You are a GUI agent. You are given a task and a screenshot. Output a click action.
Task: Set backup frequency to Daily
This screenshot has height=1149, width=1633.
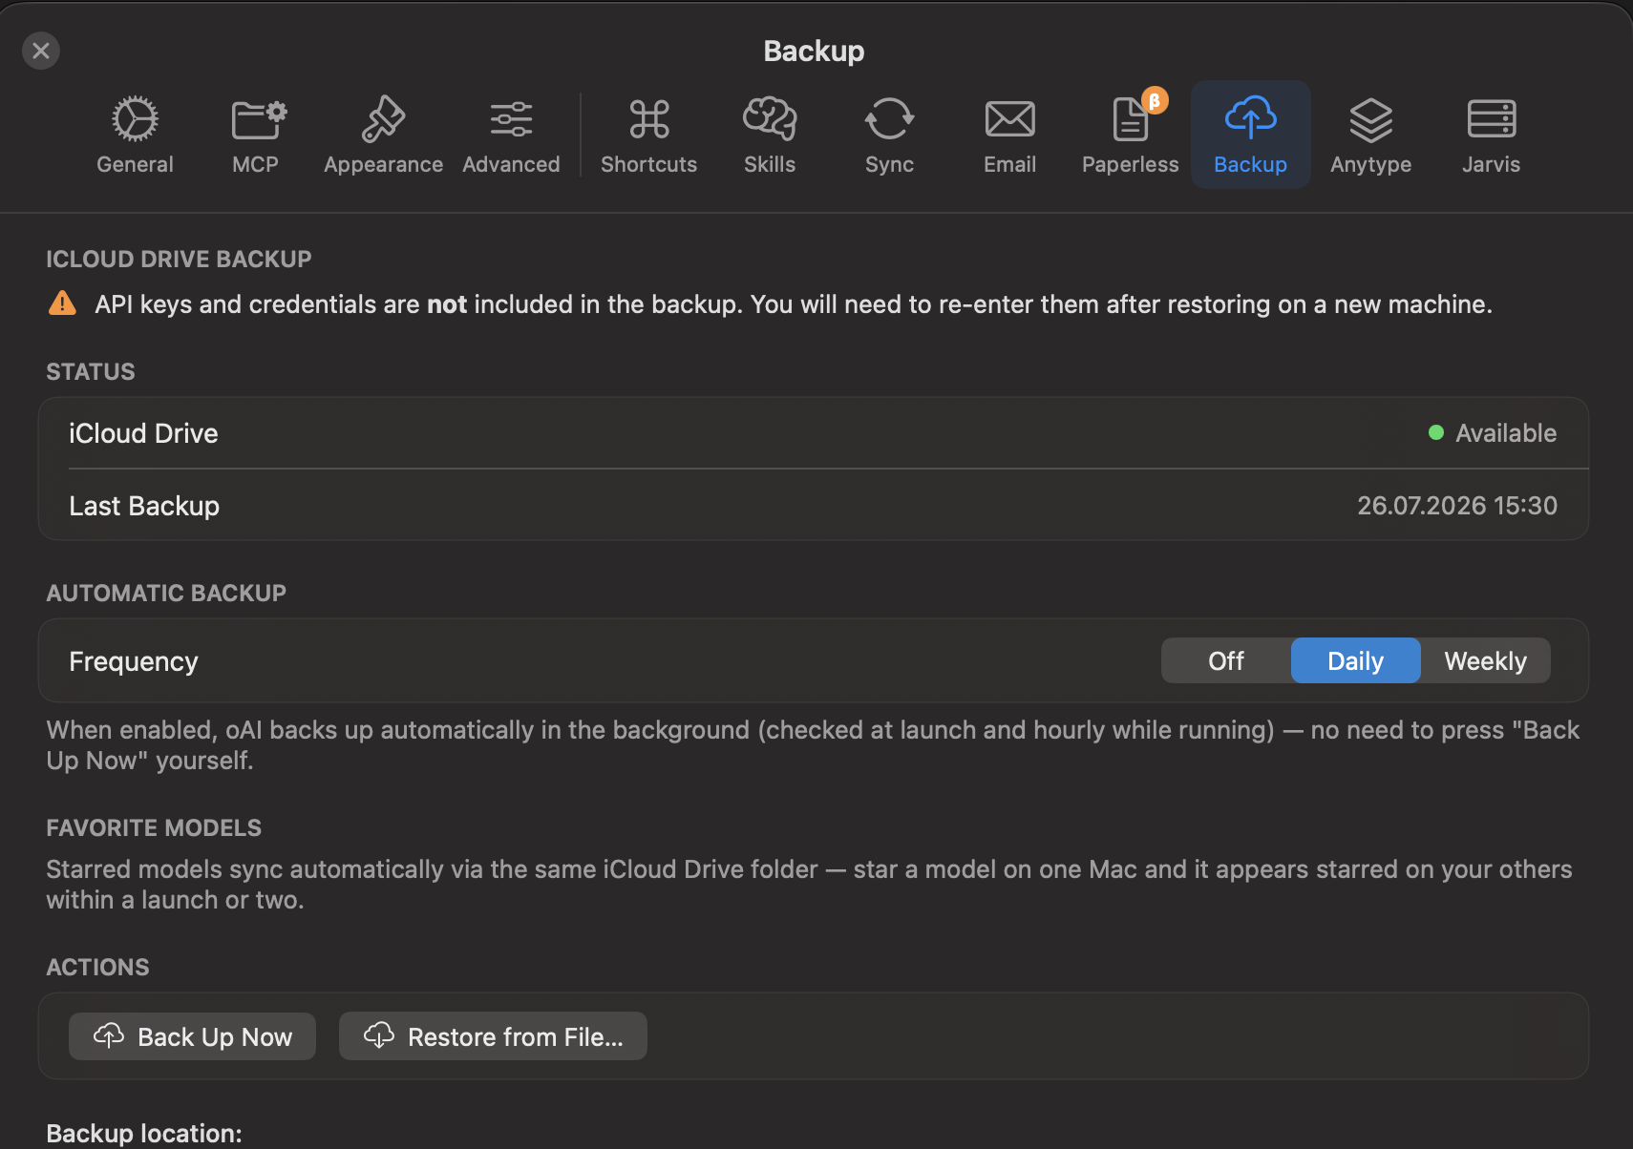click(1355, 660)
